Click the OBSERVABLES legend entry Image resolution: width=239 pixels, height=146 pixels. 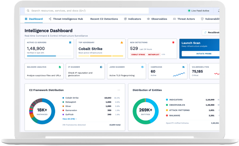193,105
